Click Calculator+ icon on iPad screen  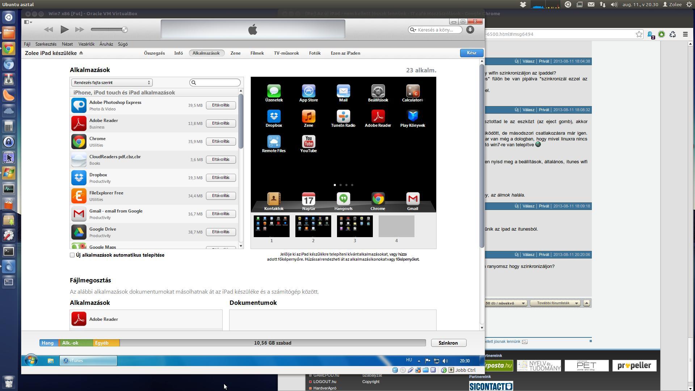pyautogui.click(x=413, y=91)
